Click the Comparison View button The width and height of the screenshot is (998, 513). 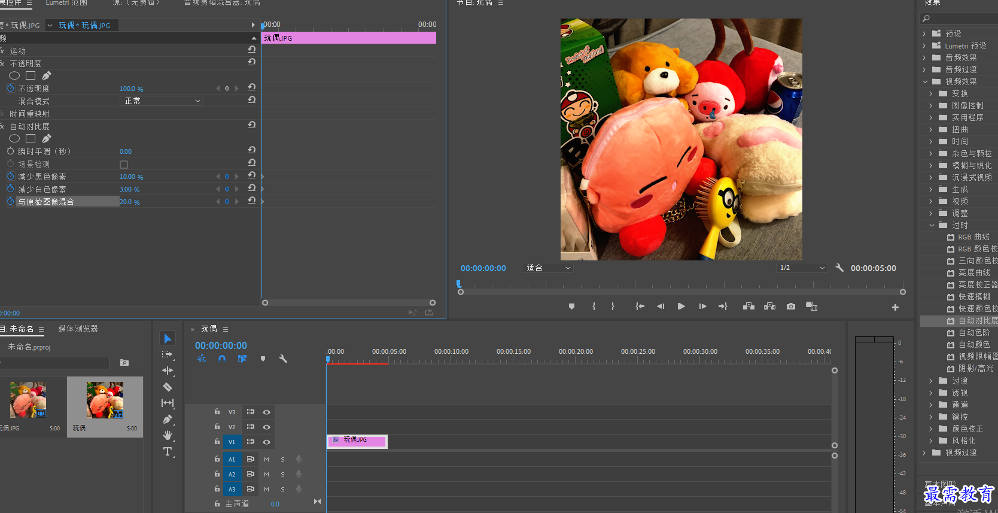(x=811, y=306)
